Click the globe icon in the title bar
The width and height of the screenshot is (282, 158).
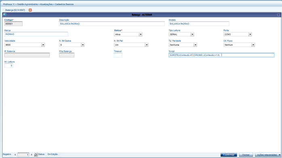point(5,15)
